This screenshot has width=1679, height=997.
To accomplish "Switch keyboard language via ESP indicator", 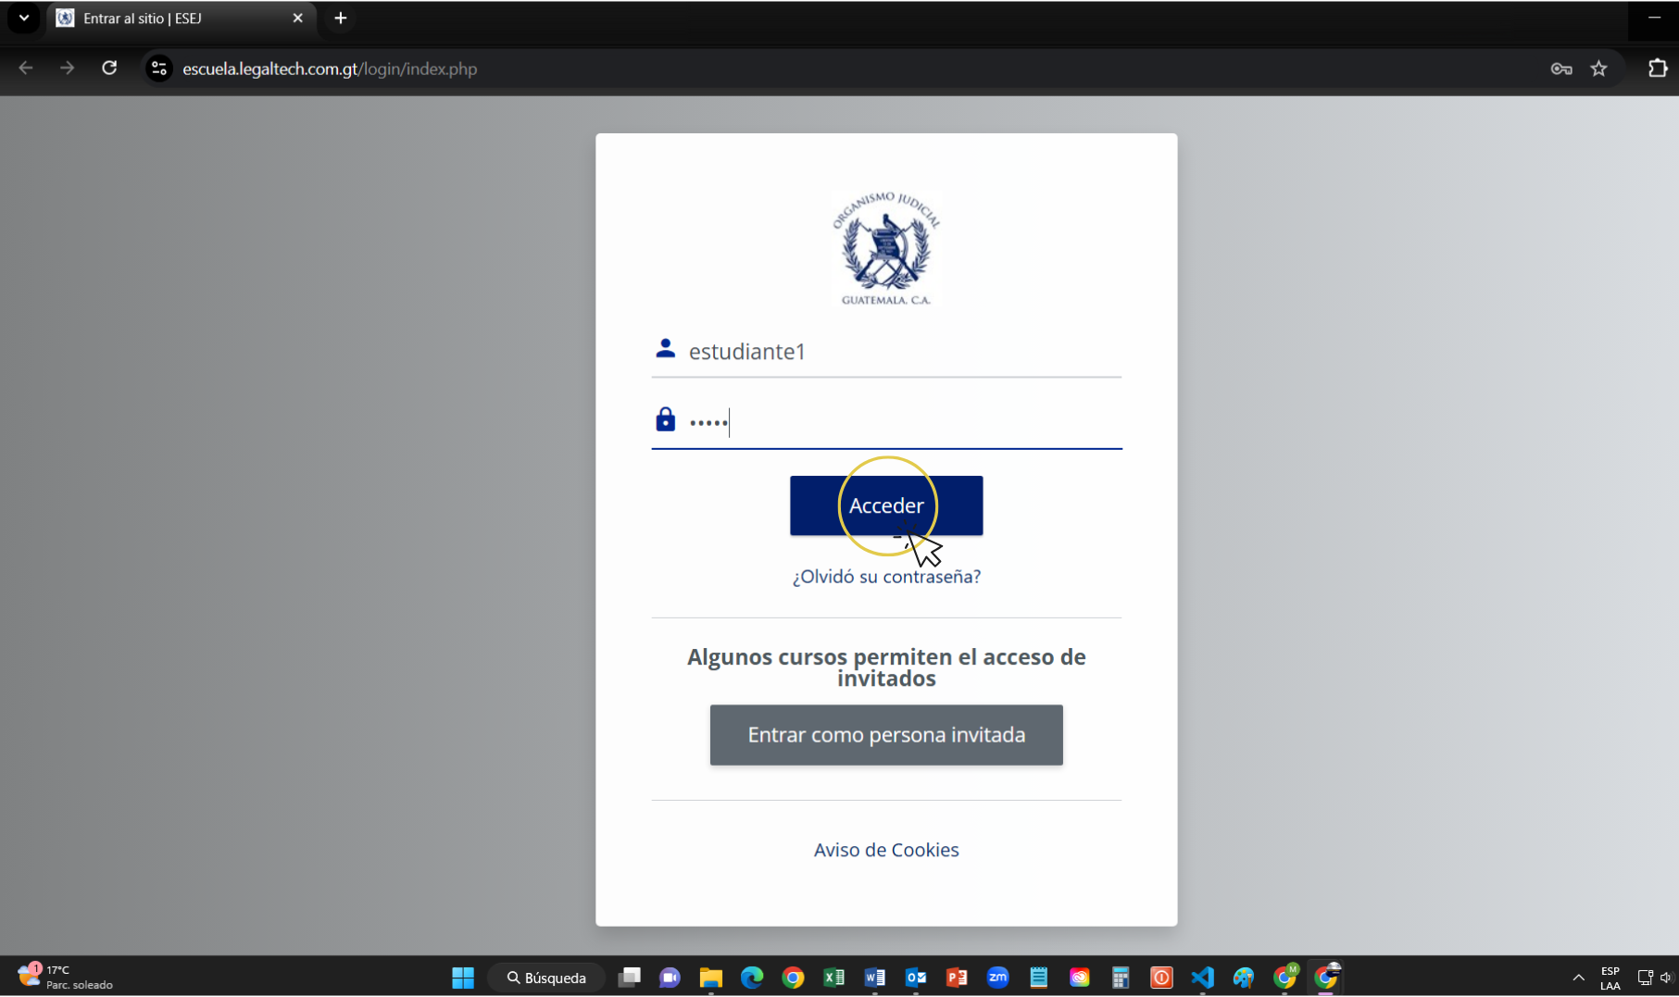I will click(1610, 978).
